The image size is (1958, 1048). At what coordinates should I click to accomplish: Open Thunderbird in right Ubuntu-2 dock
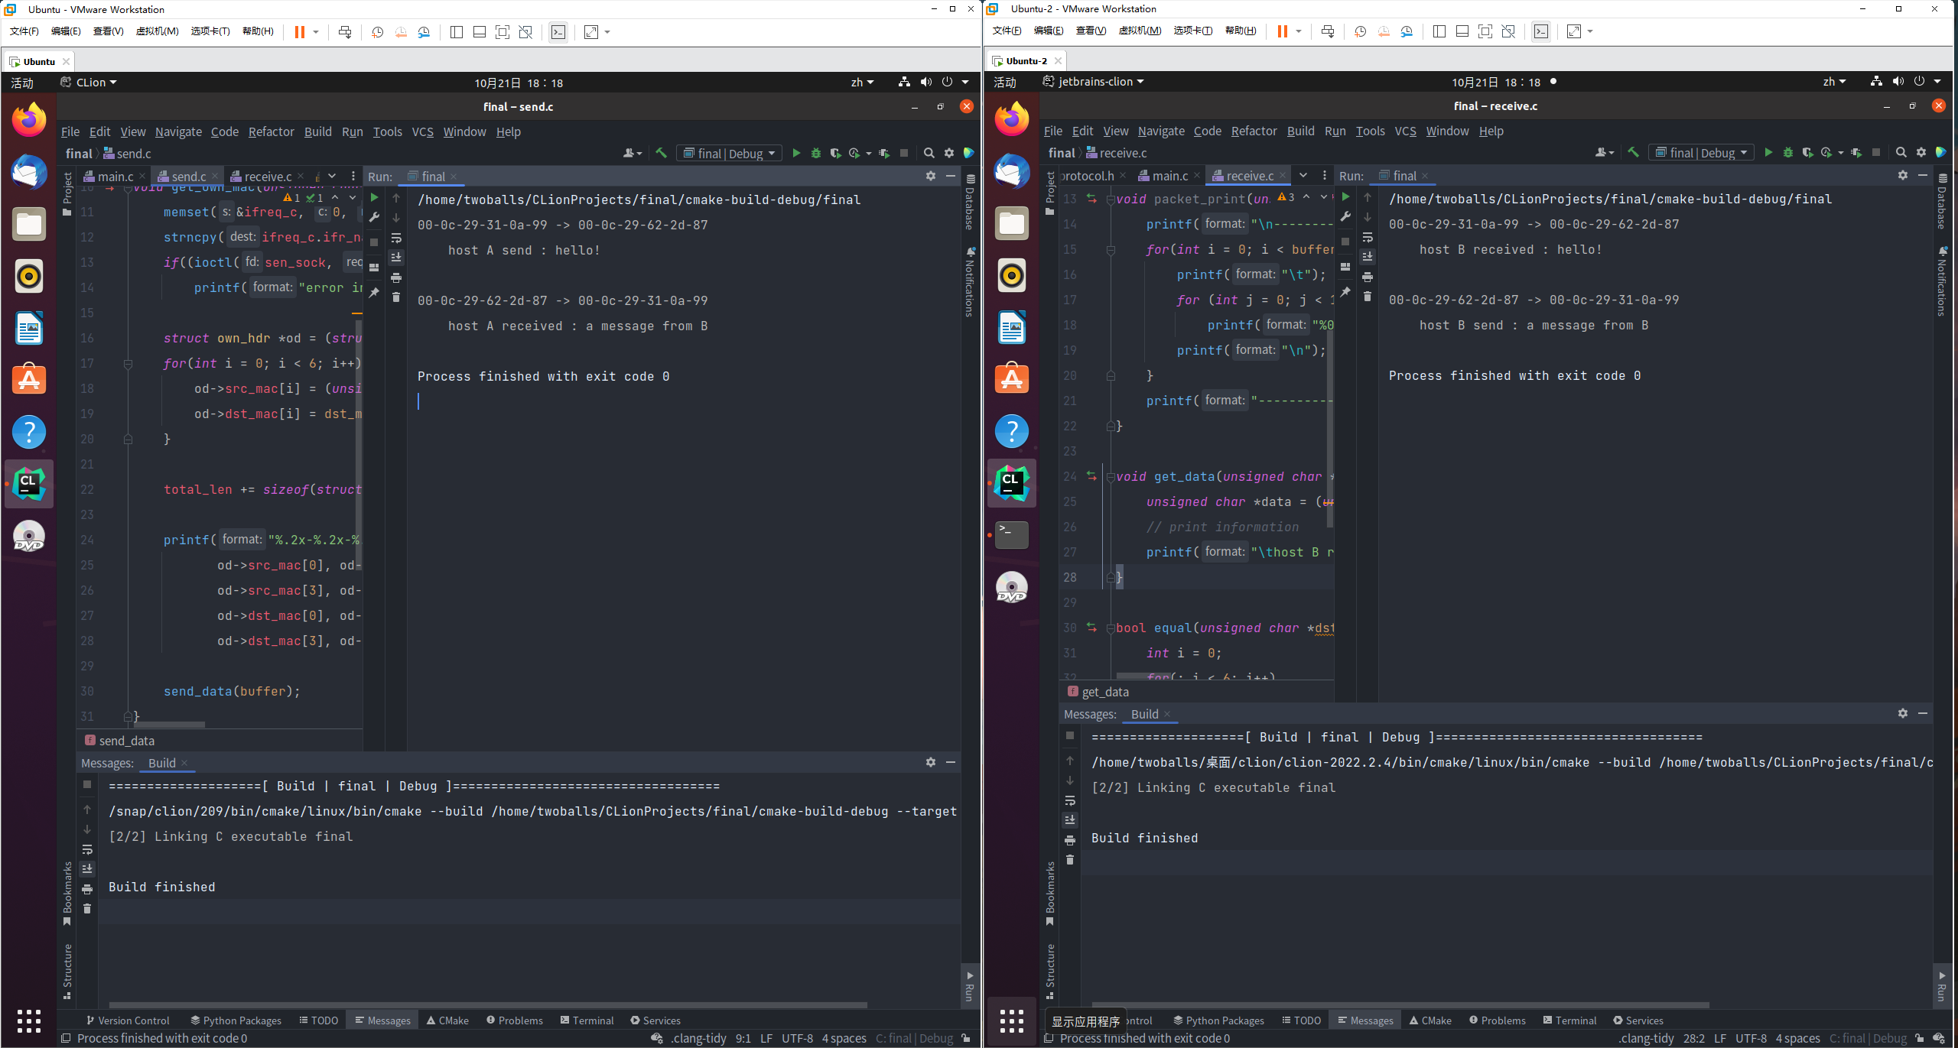1012,171
